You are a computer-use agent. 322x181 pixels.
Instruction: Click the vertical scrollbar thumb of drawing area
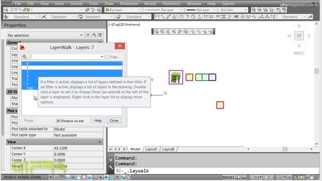[x=316, y=71]
